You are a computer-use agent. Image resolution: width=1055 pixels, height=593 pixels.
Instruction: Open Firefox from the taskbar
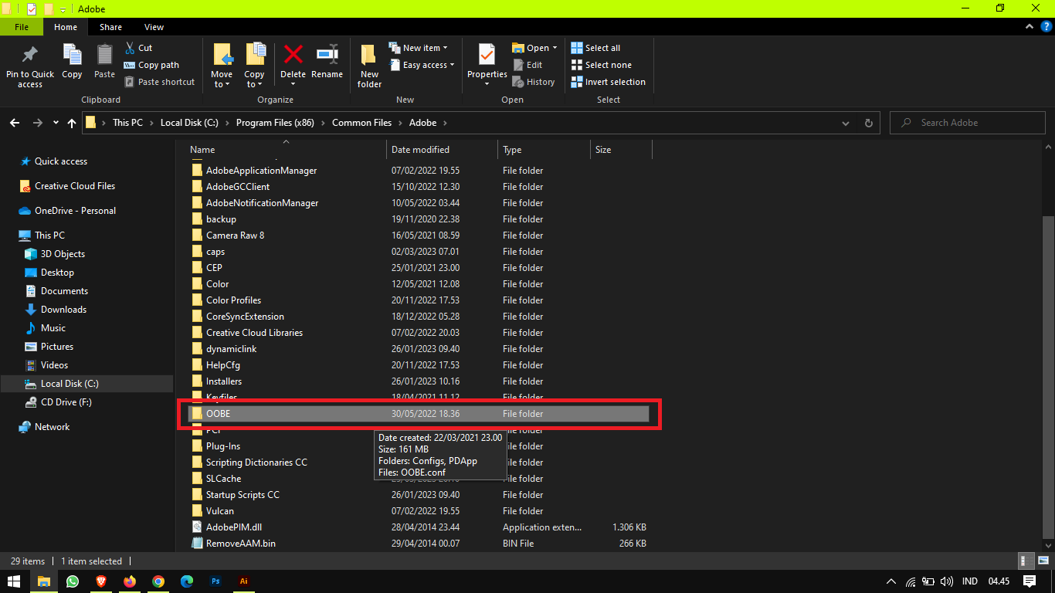click(x=130, y=581)
